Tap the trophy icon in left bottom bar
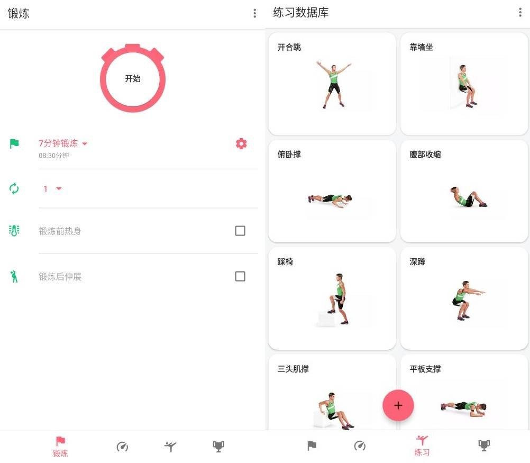Viewport: 530px width, 463px height. [218, 447]
